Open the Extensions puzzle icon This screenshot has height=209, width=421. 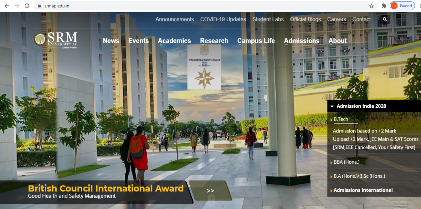point(384,6)
